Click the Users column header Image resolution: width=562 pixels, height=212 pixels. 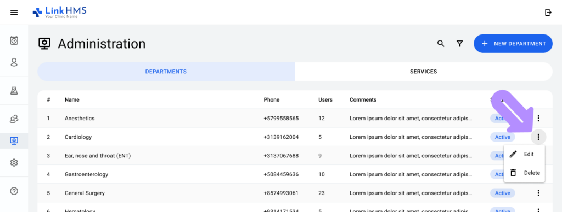[x=325, y=99]
